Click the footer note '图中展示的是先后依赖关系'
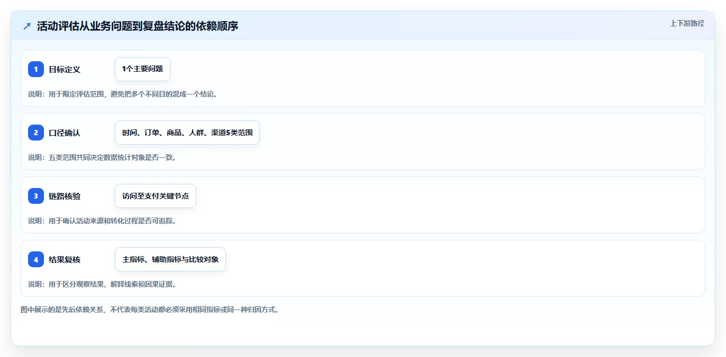This screenshot has height=357, width=726. tap(150, 309)
